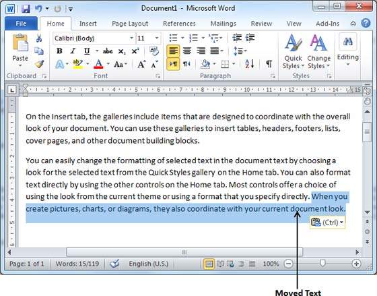Click the Grow Font icon
Viewport: 377px width, 296px height.
tap(141, 64)
